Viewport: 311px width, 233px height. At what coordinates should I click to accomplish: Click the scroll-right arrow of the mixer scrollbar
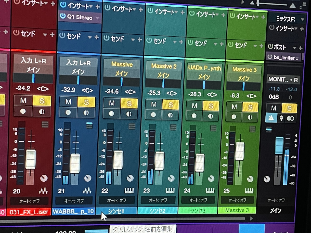(x=251, y=218)
